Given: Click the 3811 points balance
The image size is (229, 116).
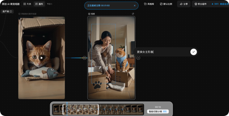Looking at the screenshot, I should tap(215, 4).
